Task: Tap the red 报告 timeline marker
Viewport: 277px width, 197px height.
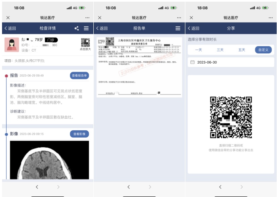Action: [6, 76]
